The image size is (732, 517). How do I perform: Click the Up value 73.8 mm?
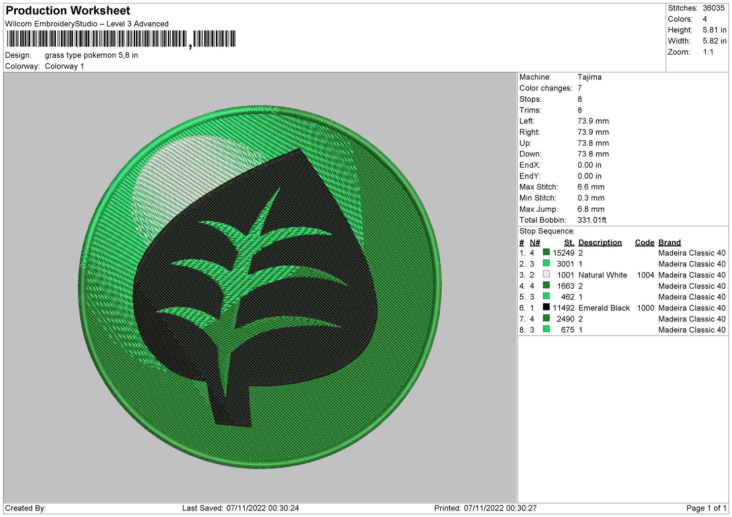[593, 143]
